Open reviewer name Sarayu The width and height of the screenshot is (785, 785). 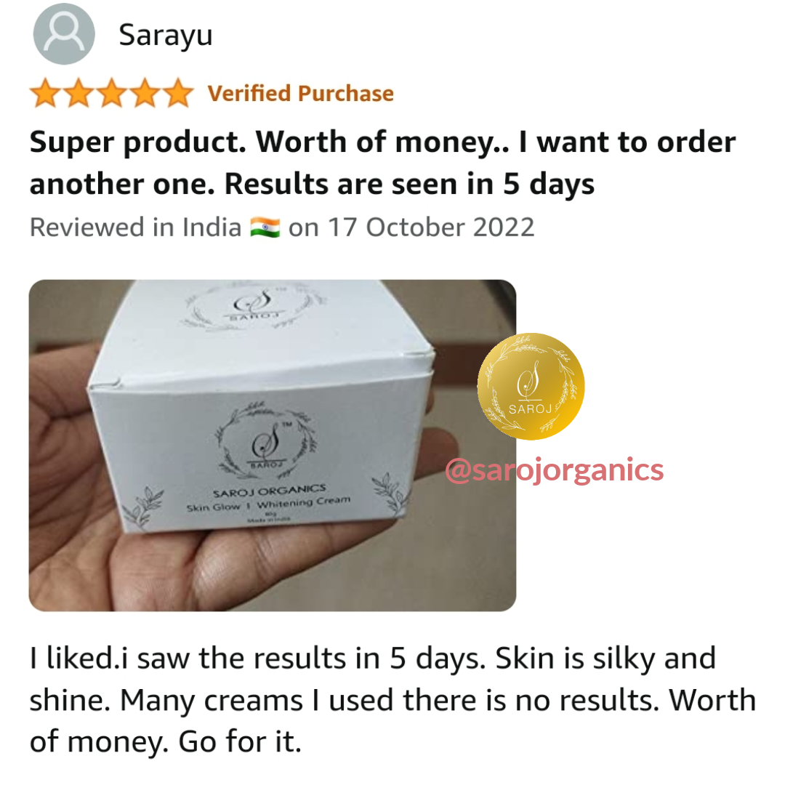point(166,36)
